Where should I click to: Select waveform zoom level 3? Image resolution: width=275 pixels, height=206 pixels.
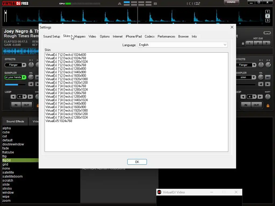click(267, 20)
